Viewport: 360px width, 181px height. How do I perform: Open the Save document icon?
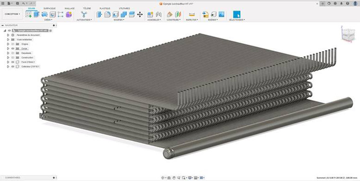pyautogui.click(x=18, y=3)
